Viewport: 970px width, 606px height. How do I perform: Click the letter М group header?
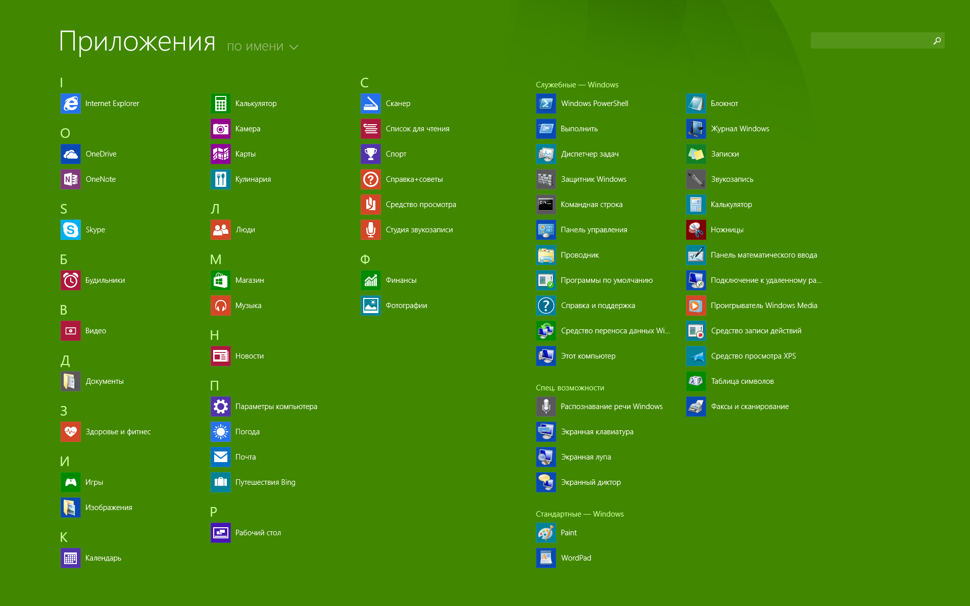point(216,259)
